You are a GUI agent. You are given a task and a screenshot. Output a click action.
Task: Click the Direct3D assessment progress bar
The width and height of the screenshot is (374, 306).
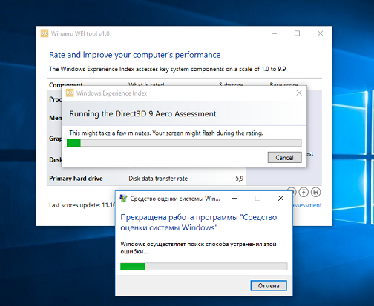[x=184, y=143]
